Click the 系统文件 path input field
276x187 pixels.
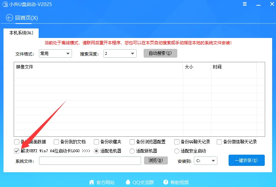[x=90, y=161]
